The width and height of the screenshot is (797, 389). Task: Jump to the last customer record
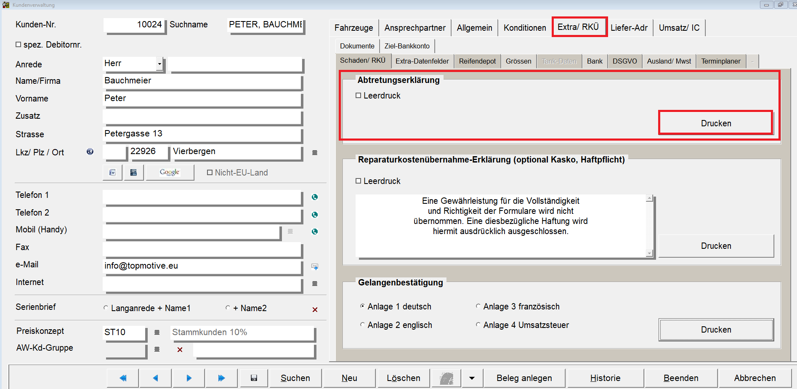click(x=221, y=378)
